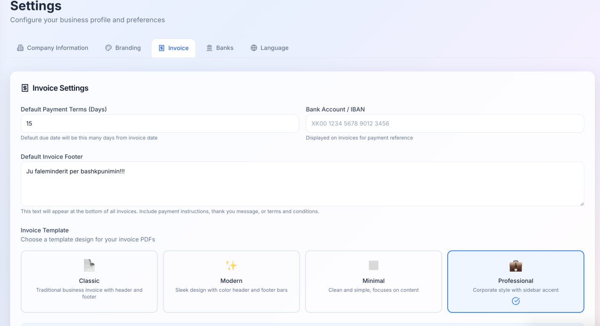Click the Minimal template gray page icon
Viewport: 600px width, 326px height.
[373, 265]
